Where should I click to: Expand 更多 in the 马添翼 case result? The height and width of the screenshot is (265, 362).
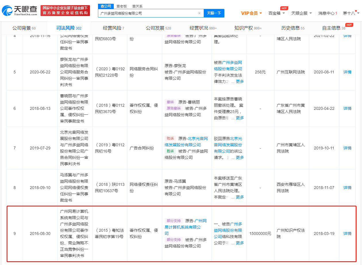(x=240, y=197)
